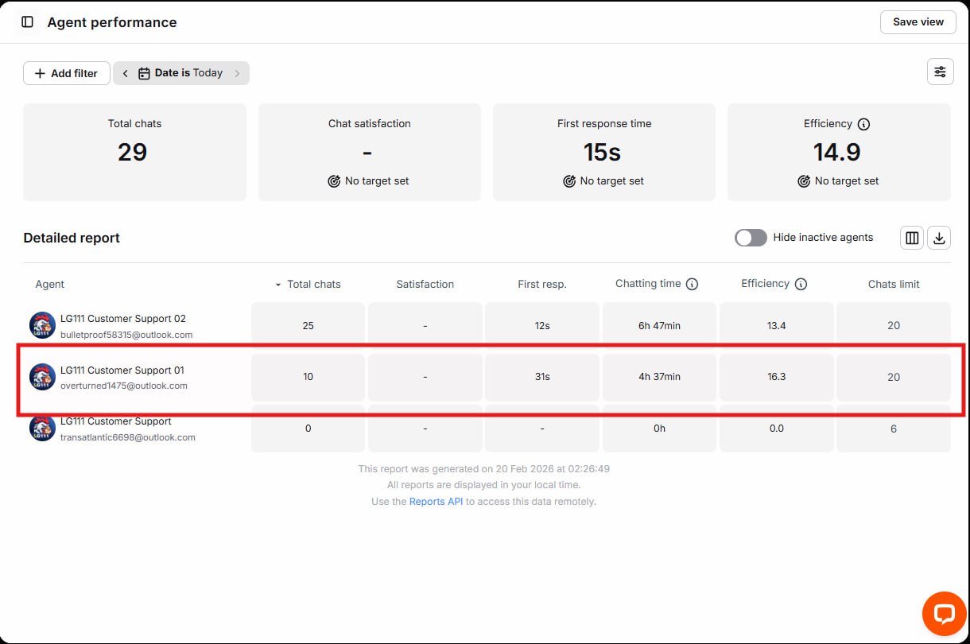970x644 pixels.
Task: Click the Save view button
Action: (918, 22)
